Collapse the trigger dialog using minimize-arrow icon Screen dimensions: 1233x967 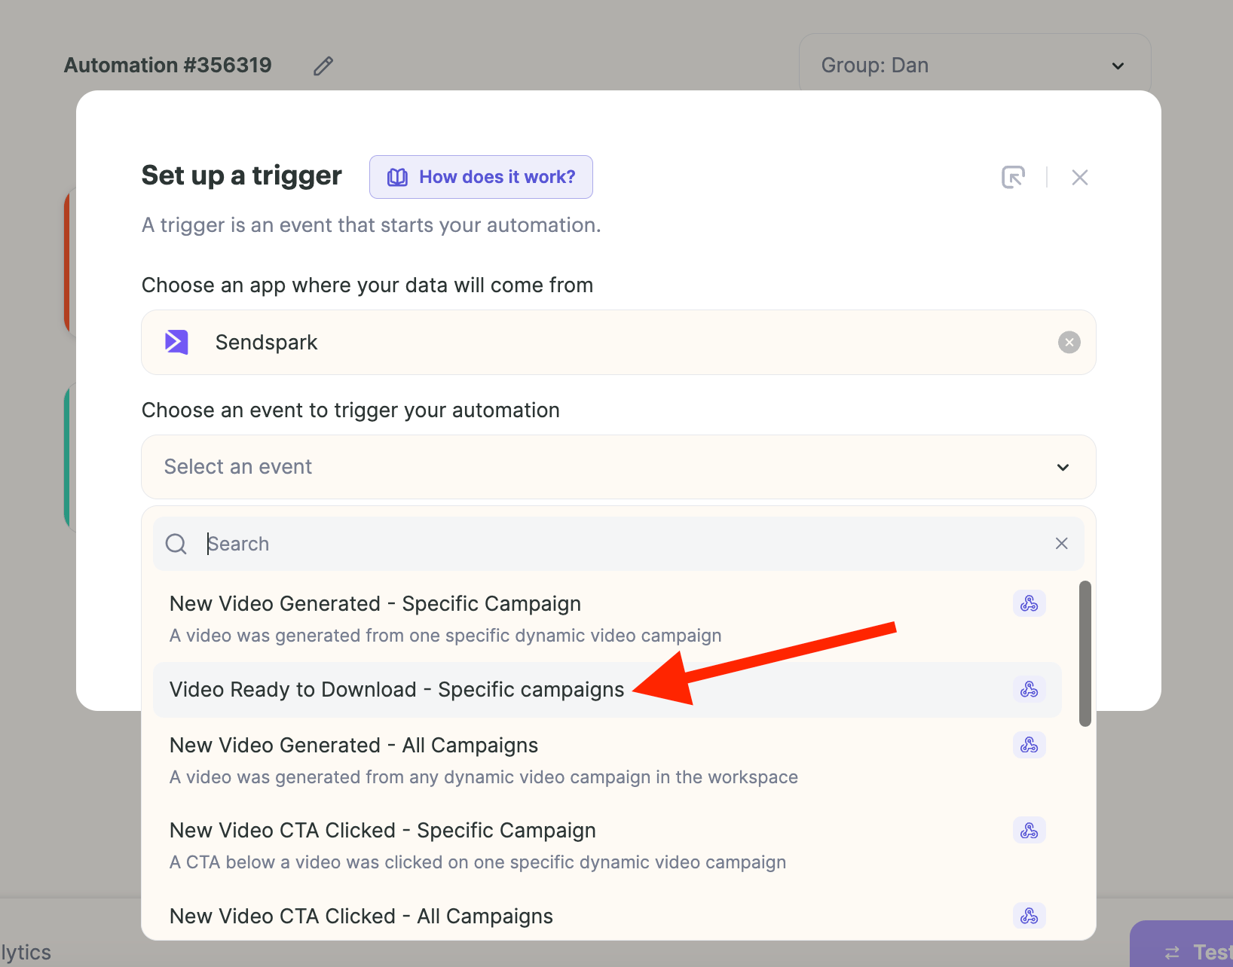click(x=1013, y=178)
